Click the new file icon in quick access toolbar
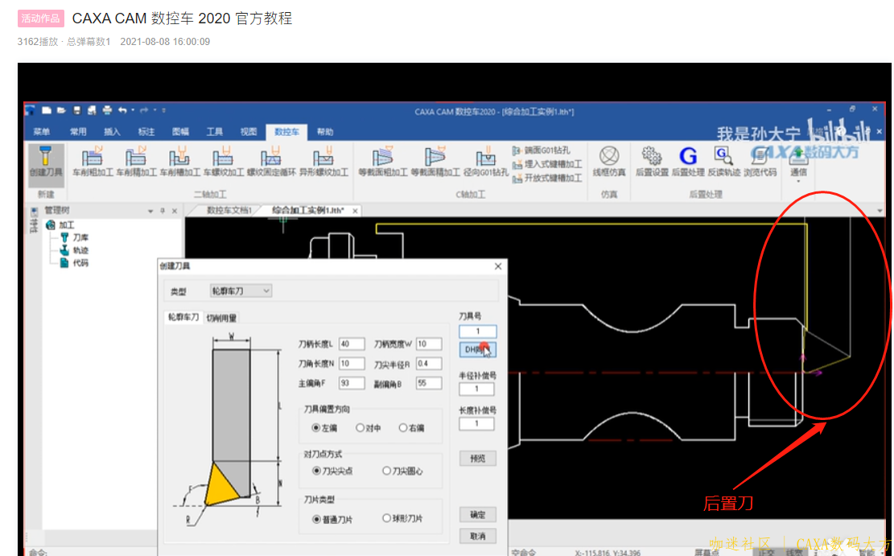The height and width of the screenshot is (556, 894). click(x=47, y=110)
